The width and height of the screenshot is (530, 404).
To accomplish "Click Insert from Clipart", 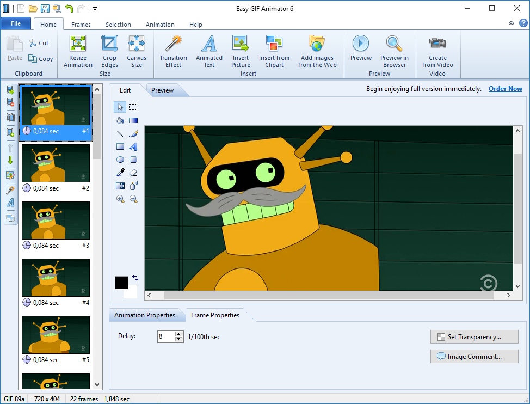I will [x=274, y=51].
